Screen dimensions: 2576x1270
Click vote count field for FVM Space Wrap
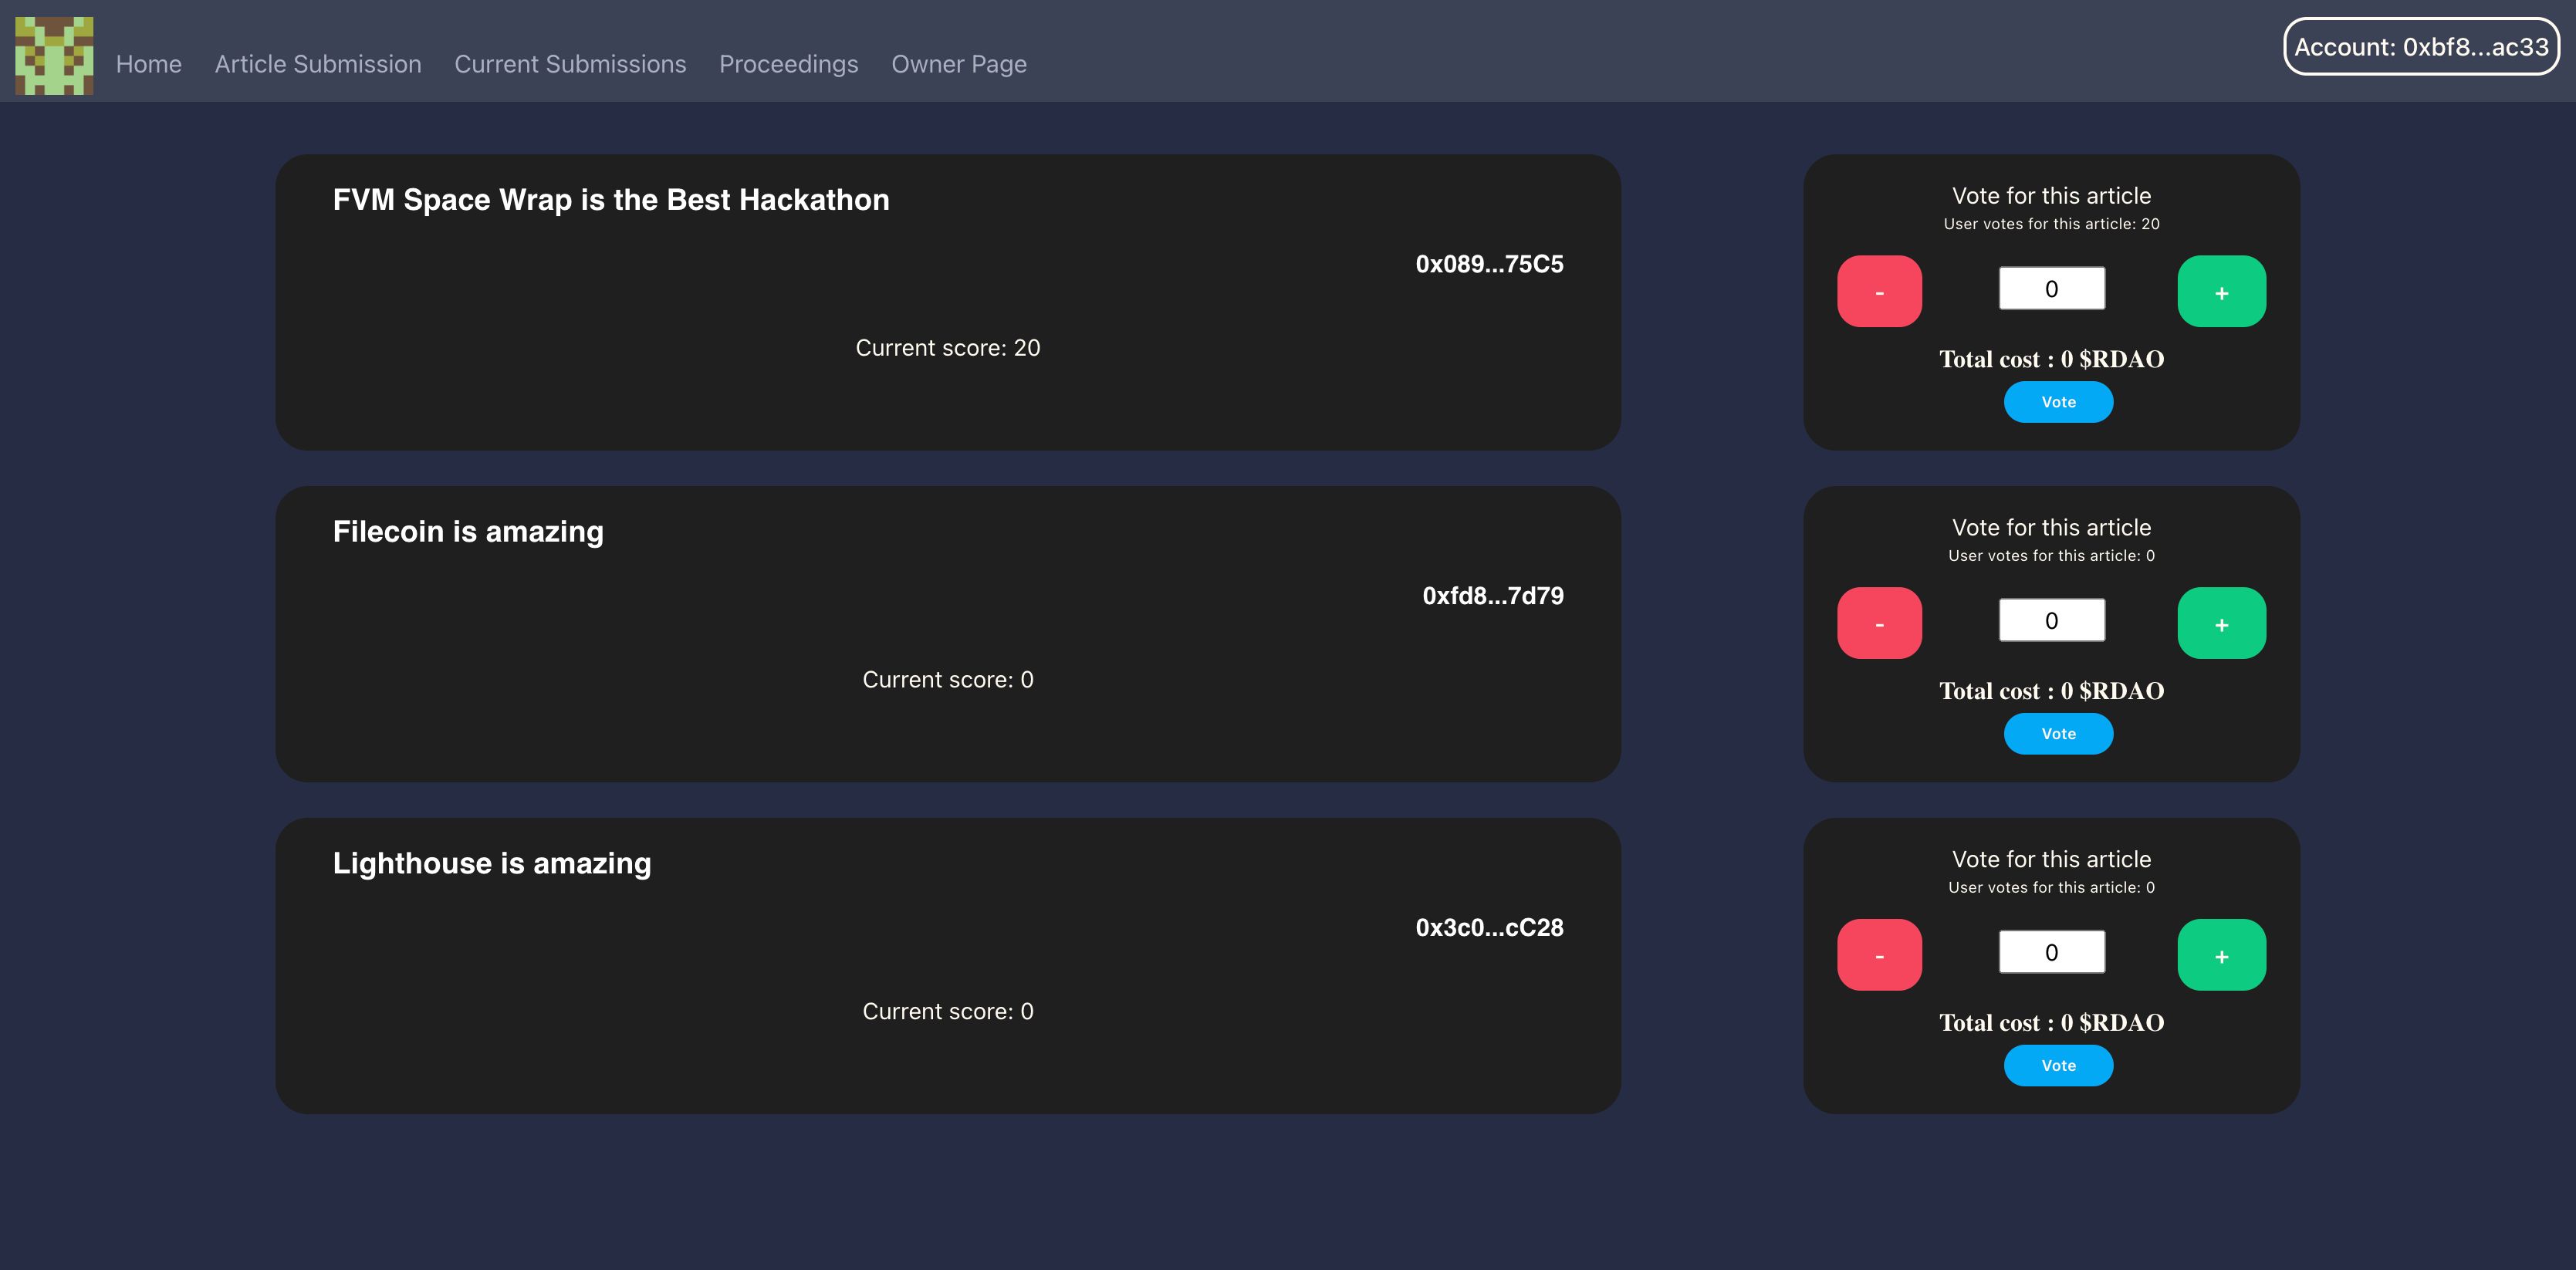coord(2051,289)
